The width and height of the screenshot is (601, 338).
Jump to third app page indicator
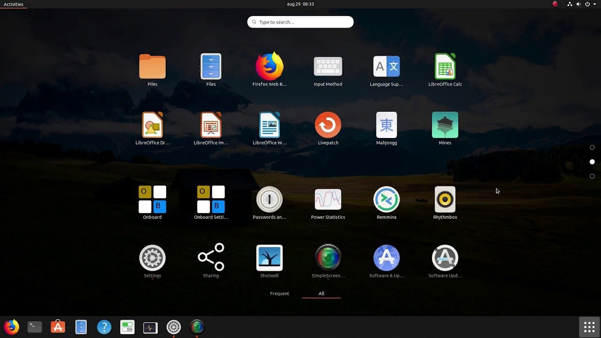pyautogui.click(x=592, y=177)
